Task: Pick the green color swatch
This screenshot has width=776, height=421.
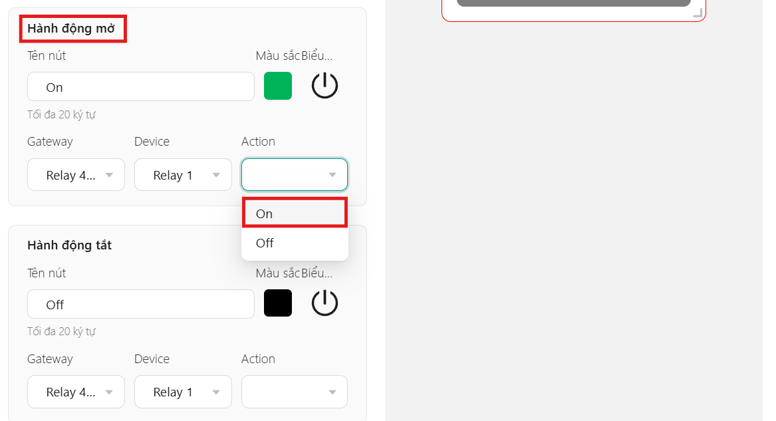Action: (x=278, y=86)
